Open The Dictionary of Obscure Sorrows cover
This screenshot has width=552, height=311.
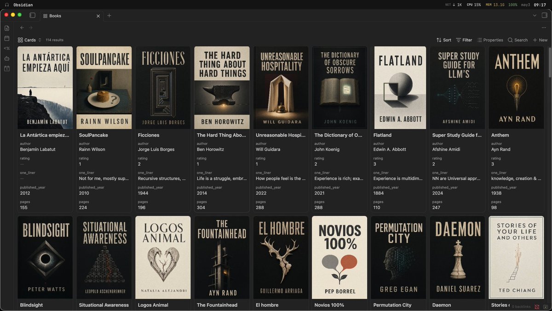point(339,88)
